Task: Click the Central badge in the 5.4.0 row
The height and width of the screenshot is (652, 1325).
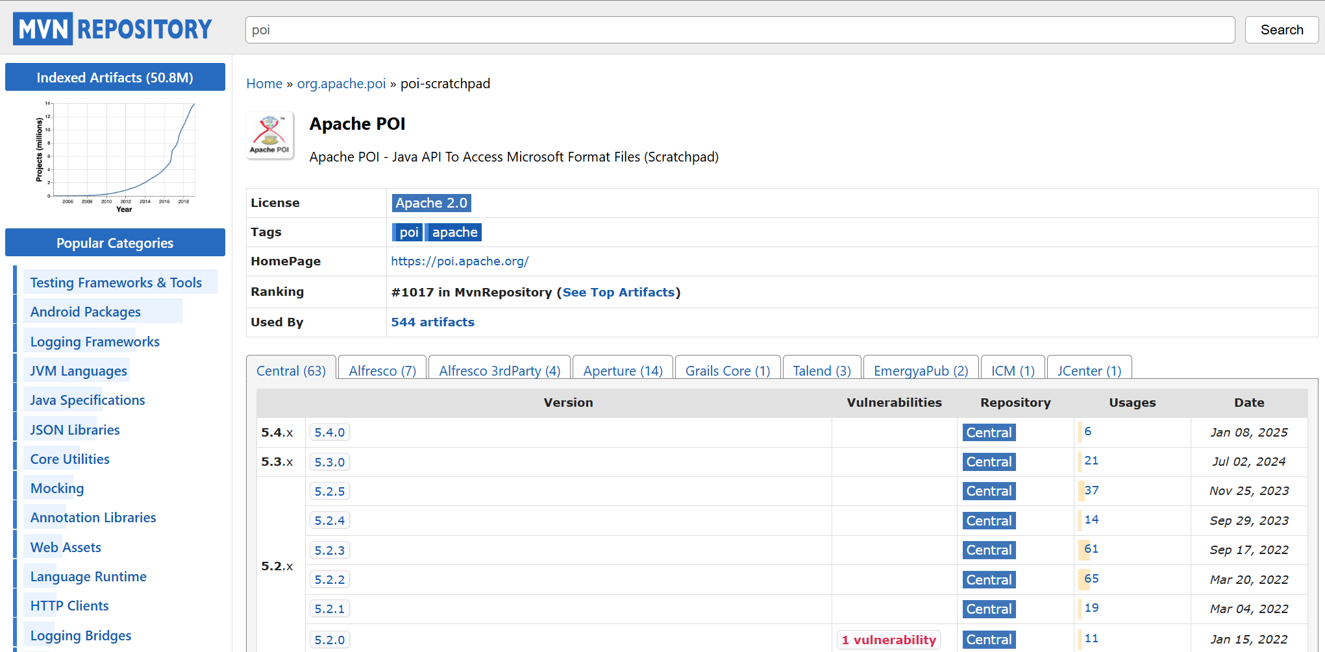Action: (989, 433)
